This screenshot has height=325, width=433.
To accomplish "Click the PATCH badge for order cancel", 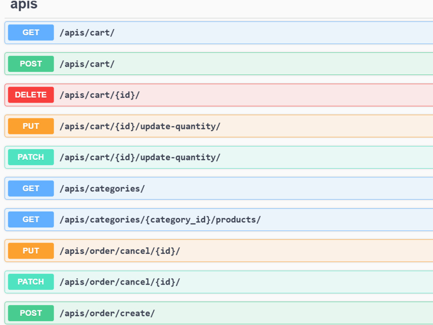I will pyautogui.click(x=31, y=282).
